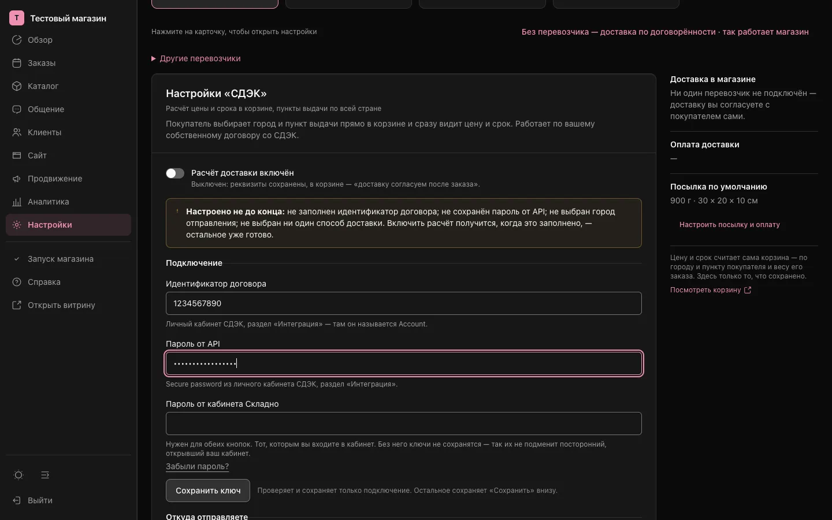
Task: Open Настроить посылку и оплату link
Action: [730, 225]
